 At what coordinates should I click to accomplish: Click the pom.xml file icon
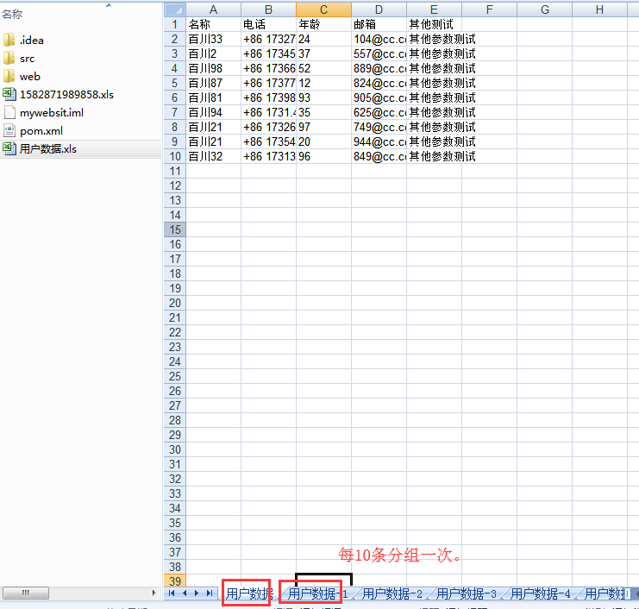point(9,130)
